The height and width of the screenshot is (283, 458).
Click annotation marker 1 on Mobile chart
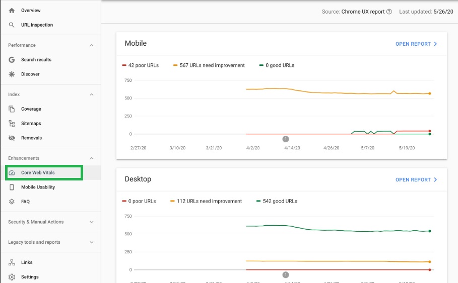click(286, 139)
